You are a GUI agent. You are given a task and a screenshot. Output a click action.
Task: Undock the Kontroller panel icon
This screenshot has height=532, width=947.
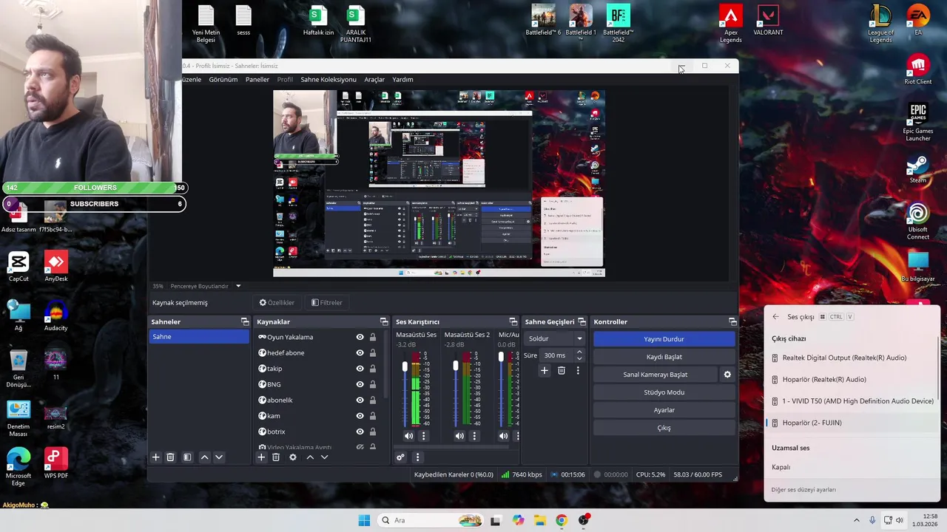732,321
